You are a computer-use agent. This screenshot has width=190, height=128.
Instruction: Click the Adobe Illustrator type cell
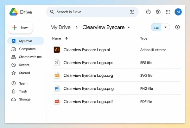[x=153, y=50]
